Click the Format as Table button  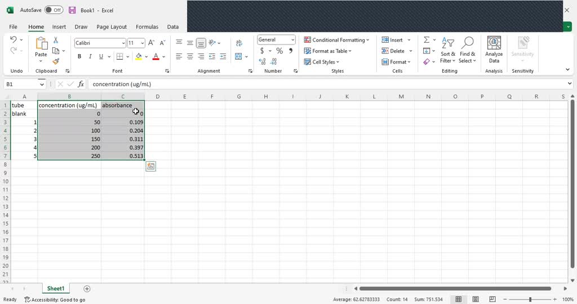[x=328, y=51]
